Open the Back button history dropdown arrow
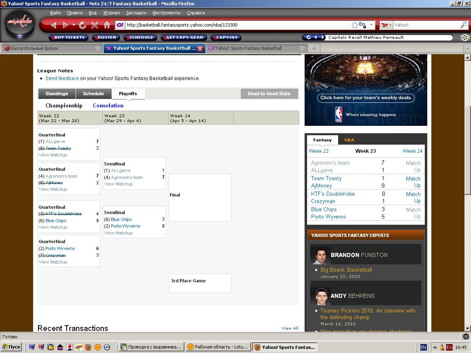This screenshot has width=471, height=353. coord(74,25)
